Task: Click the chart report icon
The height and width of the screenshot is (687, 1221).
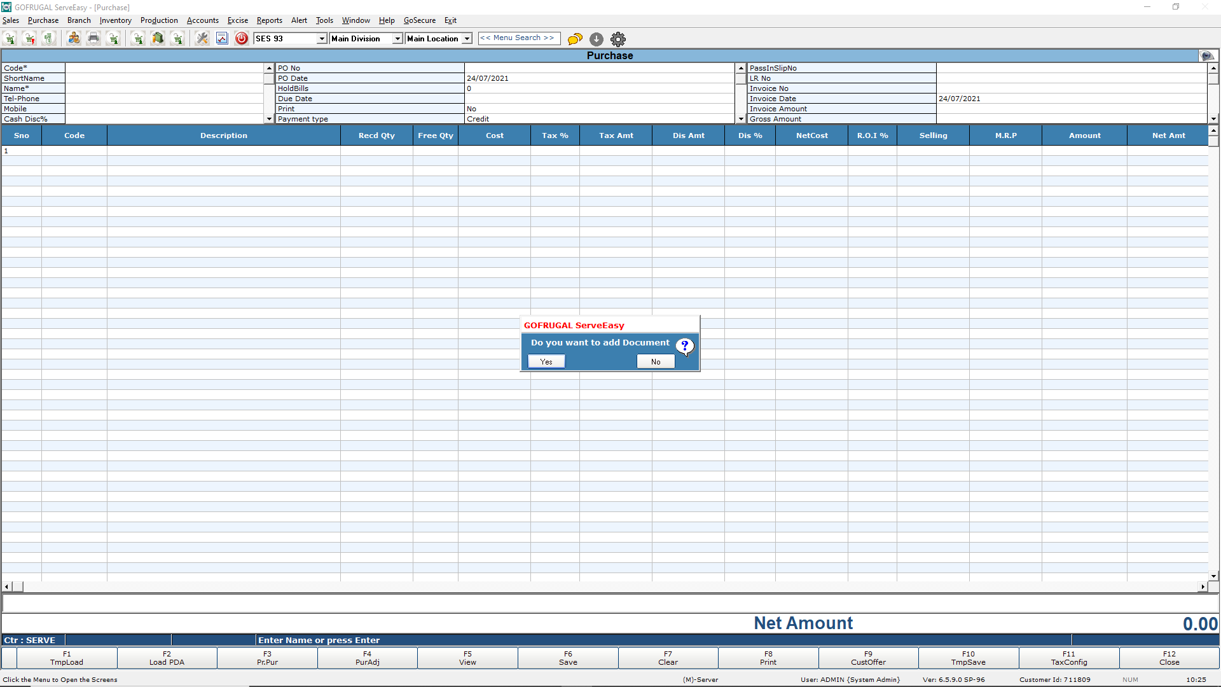Action: point(222,39)
